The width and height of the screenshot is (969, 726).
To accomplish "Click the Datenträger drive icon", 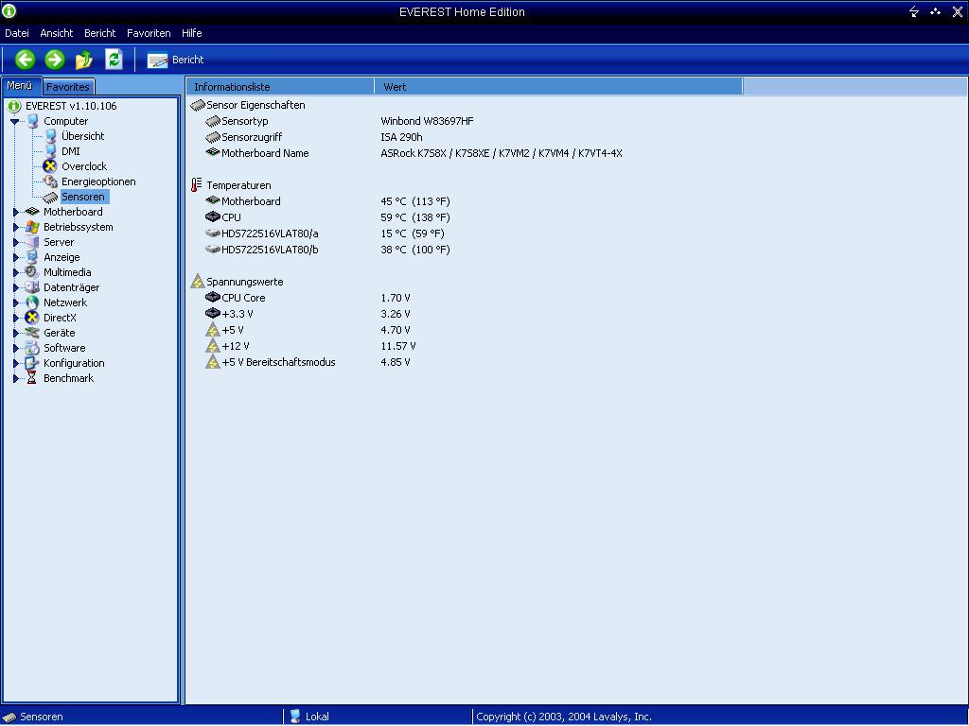I will coord(32,287).
